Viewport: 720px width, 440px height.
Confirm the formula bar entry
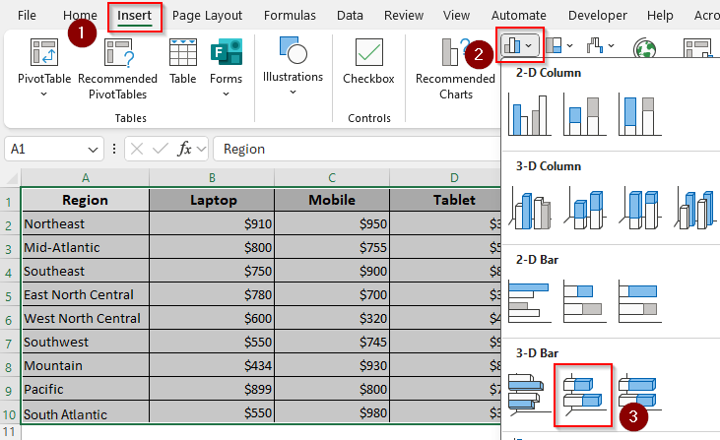click(x=161, y=149)
